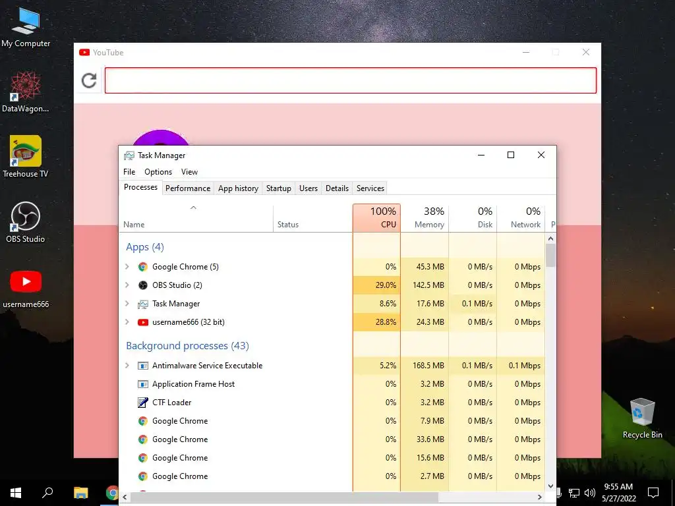Sort processes by Memory column header
This screenshot has height=506, width=675.
tap(425, 218)
